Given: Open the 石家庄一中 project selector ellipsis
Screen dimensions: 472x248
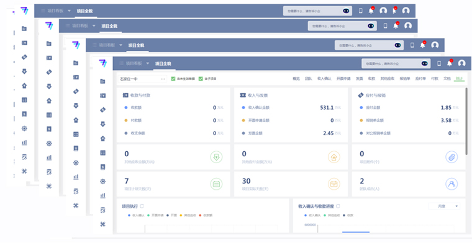Looking at the screenshot, I should tap(163, 79).
